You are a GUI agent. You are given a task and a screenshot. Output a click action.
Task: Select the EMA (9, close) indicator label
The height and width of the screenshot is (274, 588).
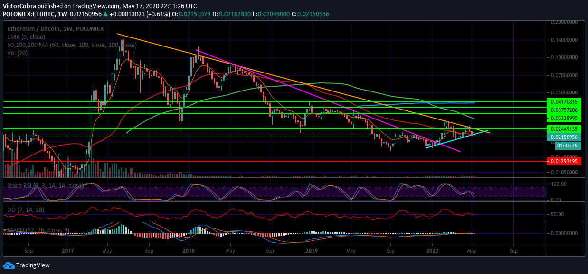coord(26,37)
